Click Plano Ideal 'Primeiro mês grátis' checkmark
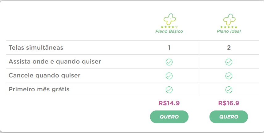This screenshot has height=133, width=264. (x=229, y=89)
